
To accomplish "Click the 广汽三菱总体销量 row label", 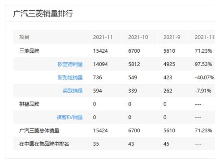I will click(39, 131).
